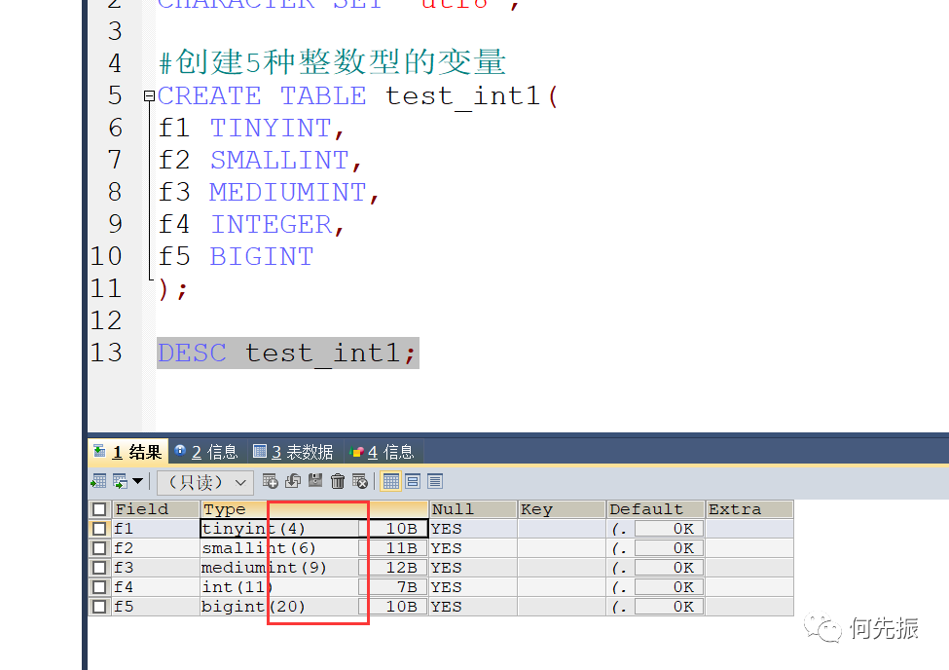Click the 0K default cell in f5 row
949x670 pixels.
(669, 607)
